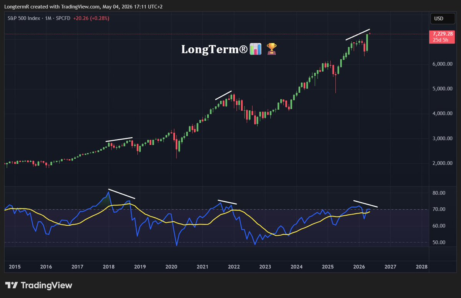461x298 pixels.
Task: Click the 5,000.00 price axis label
Action: pos(442,89)
